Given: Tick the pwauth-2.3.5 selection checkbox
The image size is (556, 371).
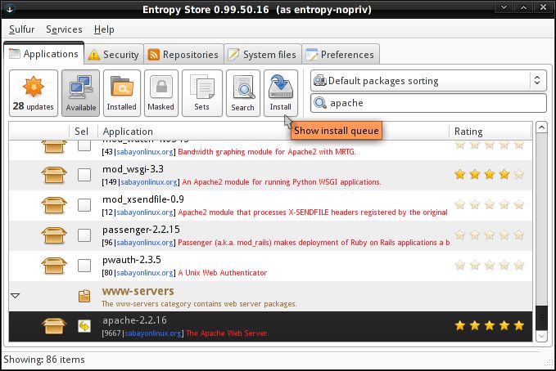Looking at the screenshot, I should [84, 265].
